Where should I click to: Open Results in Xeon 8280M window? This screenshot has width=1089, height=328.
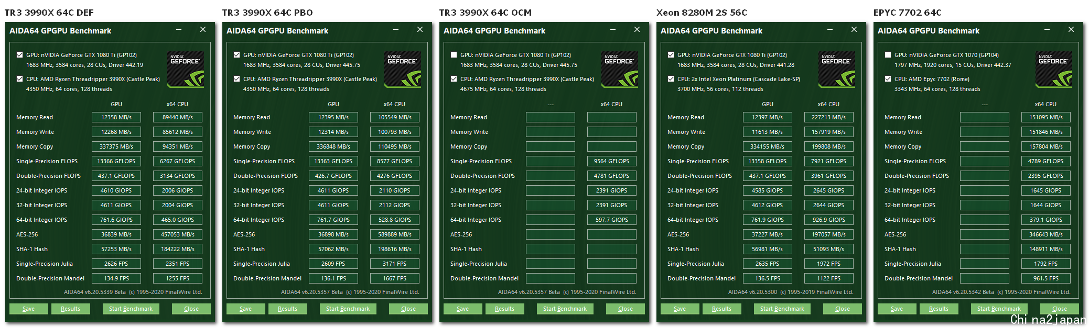pyautogui.click(x=722, y=309)
